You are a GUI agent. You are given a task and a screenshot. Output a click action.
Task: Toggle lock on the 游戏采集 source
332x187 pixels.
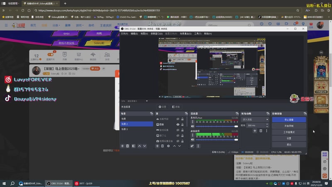(182, 130)
